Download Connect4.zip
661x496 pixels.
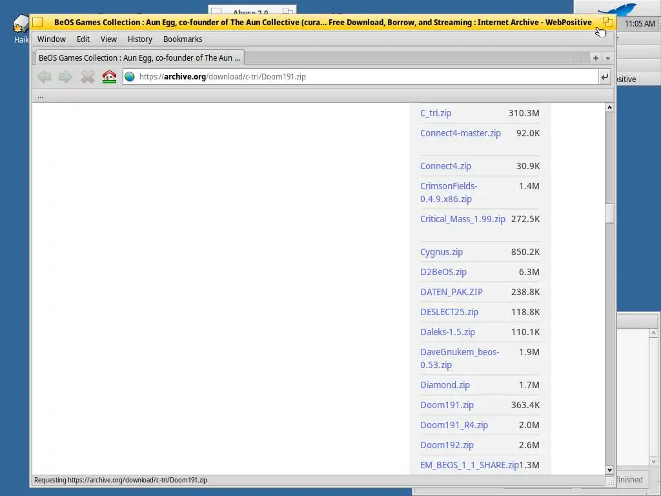click(x=445, y=166)
